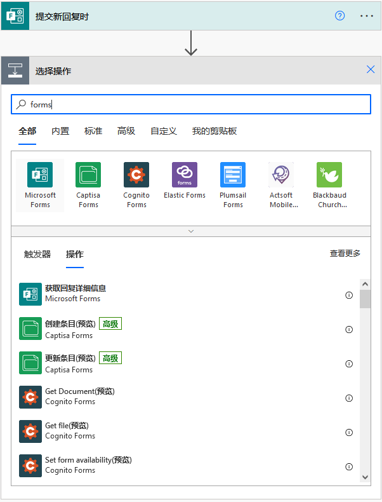Close the 选择操作 panel
The image size is (382, 502).
[371, 69]
